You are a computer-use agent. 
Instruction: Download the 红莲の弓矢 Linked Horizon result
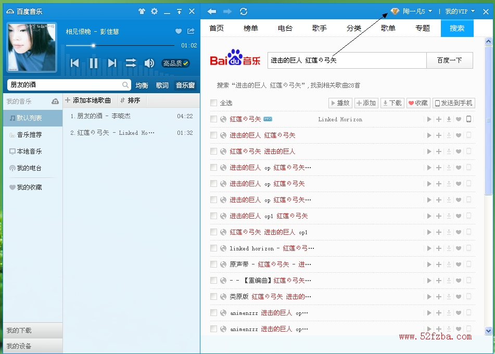click(449, 119)
